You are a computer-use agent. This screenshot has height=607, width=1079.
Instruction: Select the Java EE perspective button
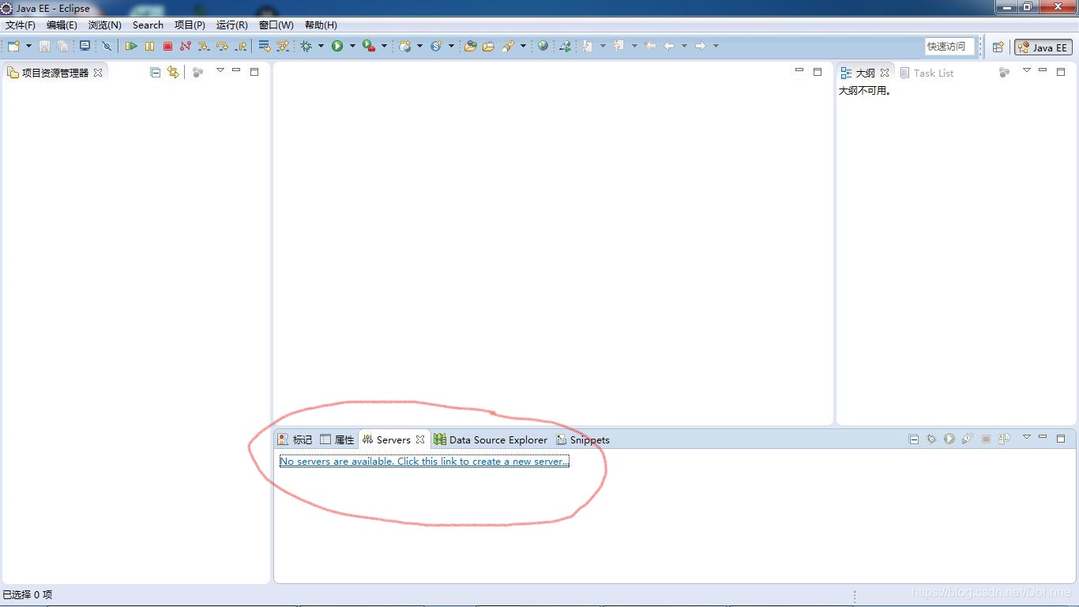tap(1043, 47)
